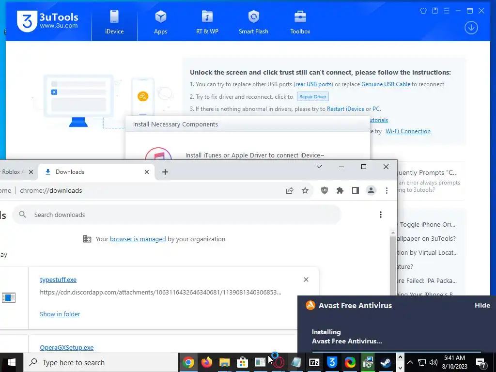Select the Downloads tab in Chrome

click(96, 172)
